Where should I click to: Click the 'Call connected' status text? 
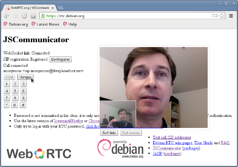[x=15, y=65]
